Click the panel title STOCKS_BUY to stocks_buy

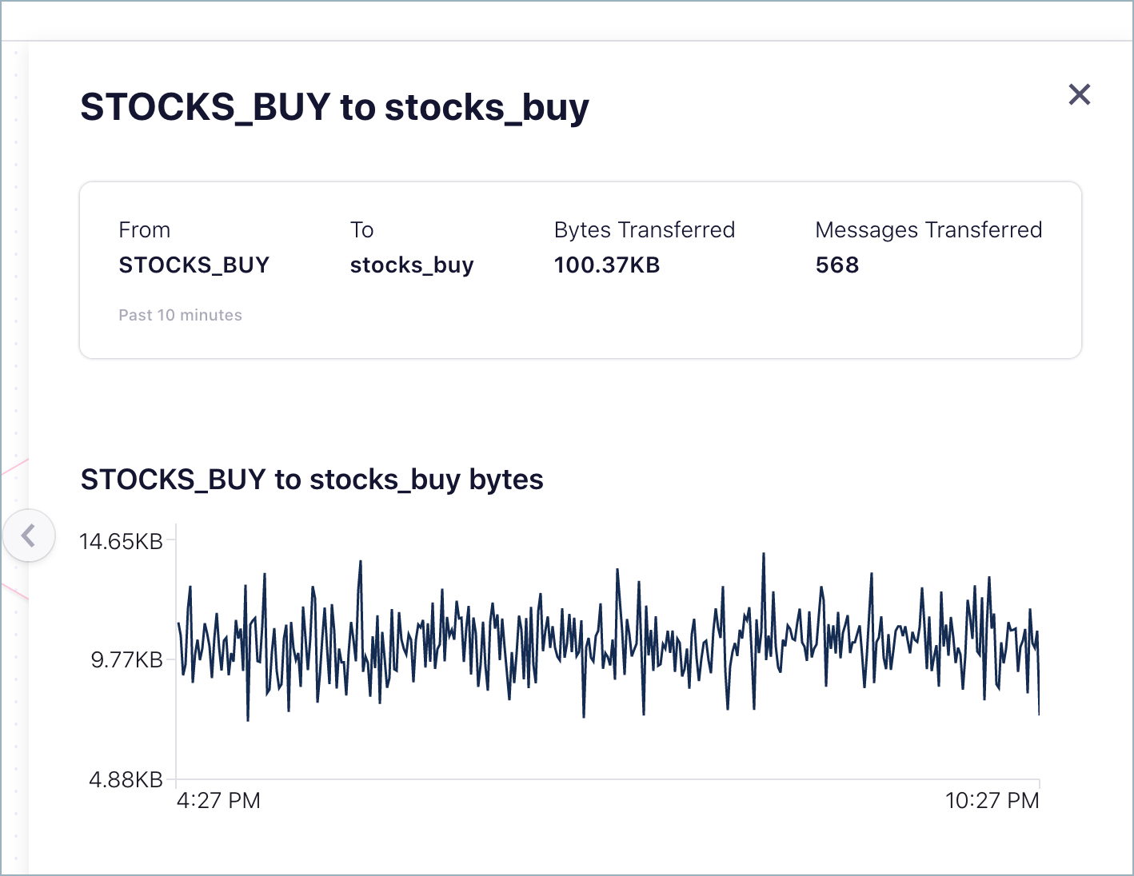click(x=334, y=107)
